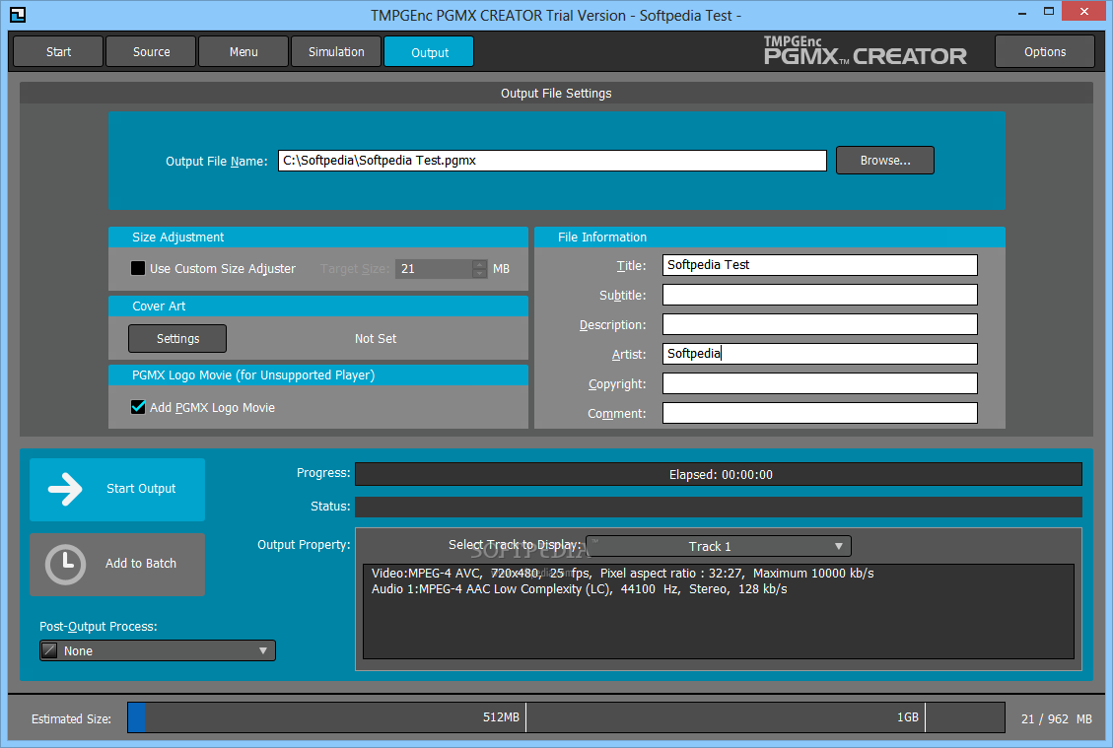Decrease Target Size with down arrow

coord(480,273)
